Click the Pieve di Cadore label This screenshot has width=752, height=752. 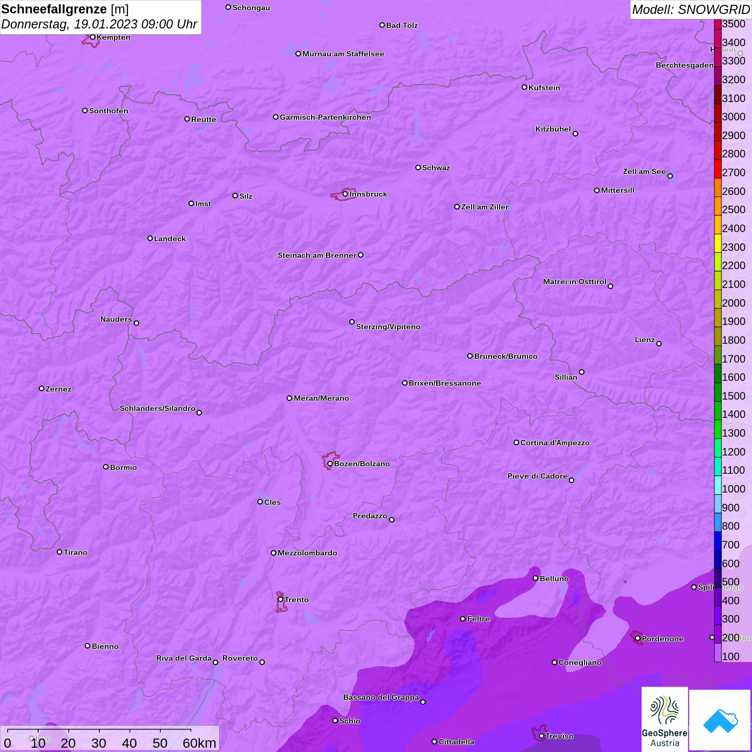click(538, 476)
